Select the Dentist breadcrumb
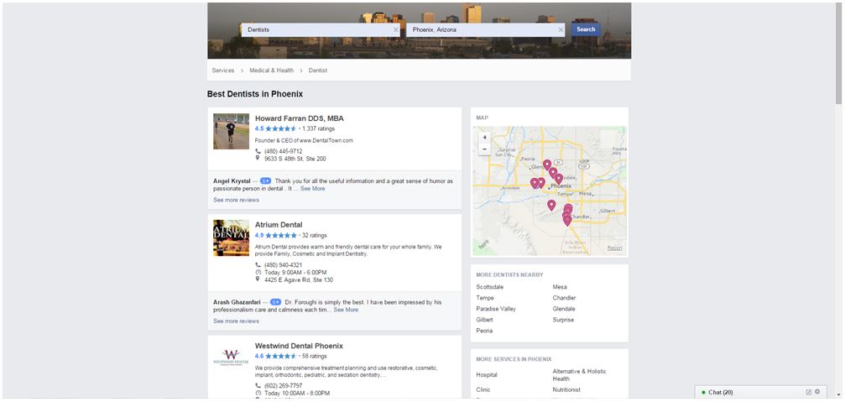The height and width of the screenshot is (402, 845). (317, 70)
